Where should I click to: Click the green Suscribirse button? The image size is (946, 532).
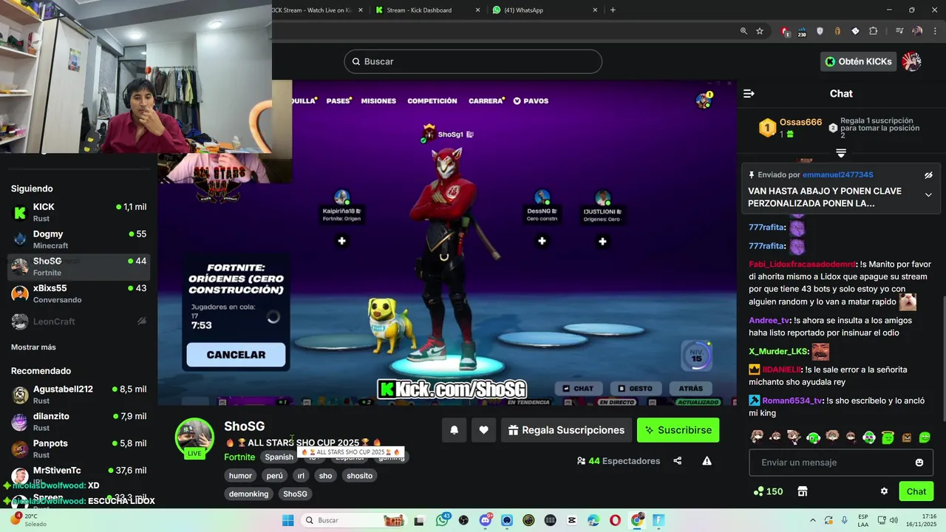click(678, 430)
